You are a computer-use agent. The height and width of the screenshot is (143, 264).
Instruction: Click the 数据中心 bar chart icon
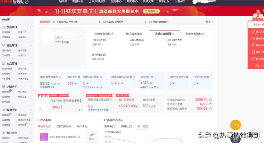[x=3, y=110]
